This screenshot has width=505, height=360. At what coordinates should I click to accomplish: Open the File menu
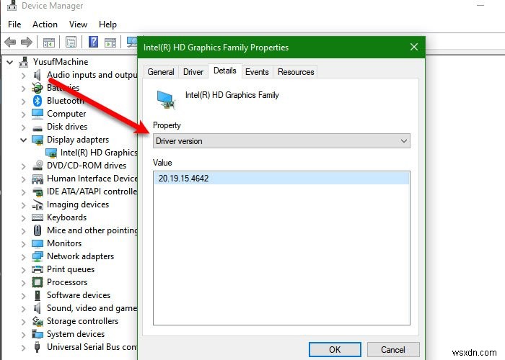14,24
